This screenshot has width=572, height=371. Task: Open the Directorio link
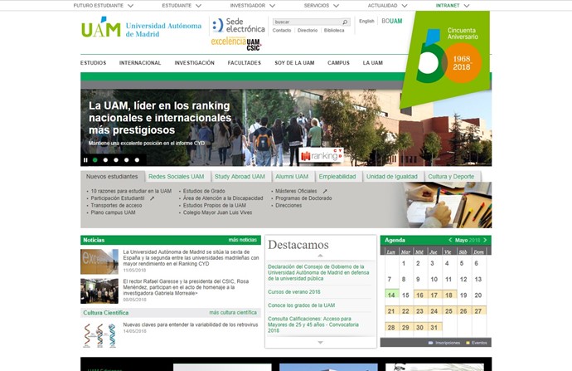(308, 31)
